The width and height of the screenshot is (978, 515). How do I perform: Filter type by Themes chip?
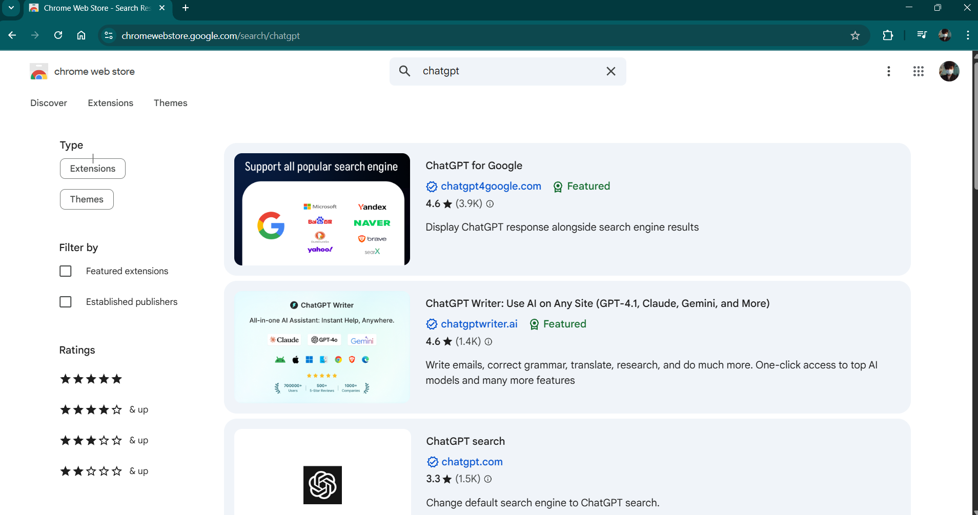[x=87, y=199]
